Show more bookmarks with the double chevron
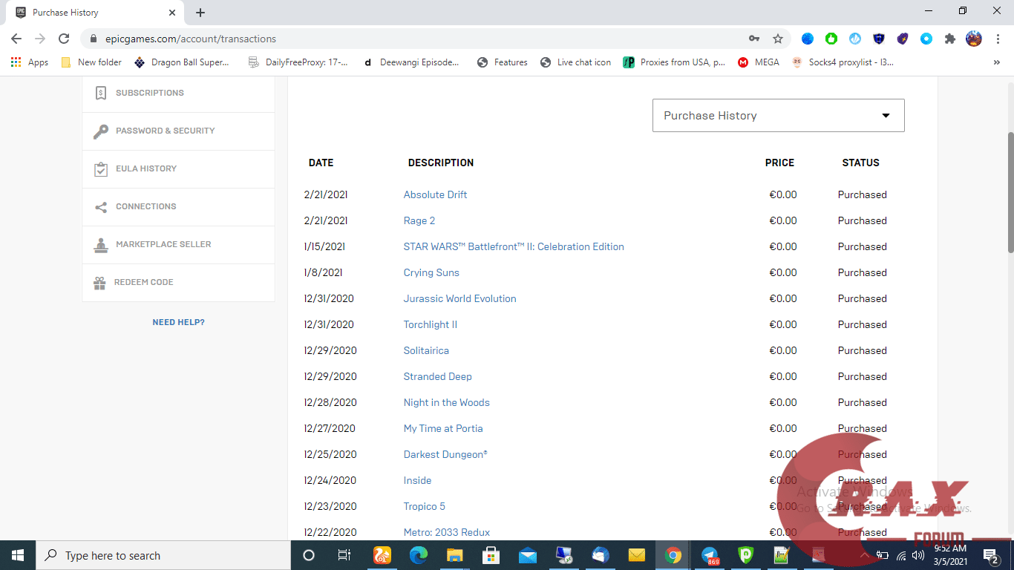The width and height of the screenshot is (1014, 570). [x=997, y=62]
